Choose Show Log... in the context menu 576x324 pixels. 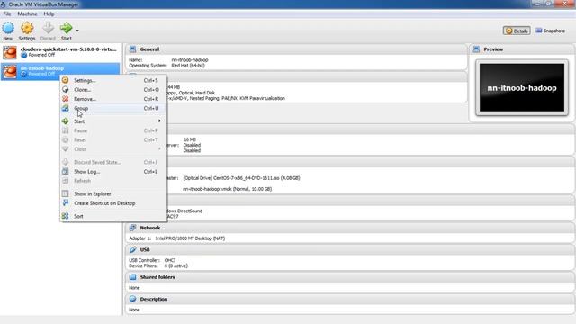113,172
